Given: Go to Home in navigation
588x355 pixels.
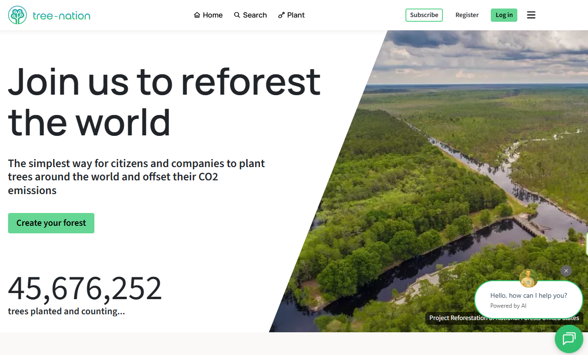Looking at the screenshot, I should 208,15.
